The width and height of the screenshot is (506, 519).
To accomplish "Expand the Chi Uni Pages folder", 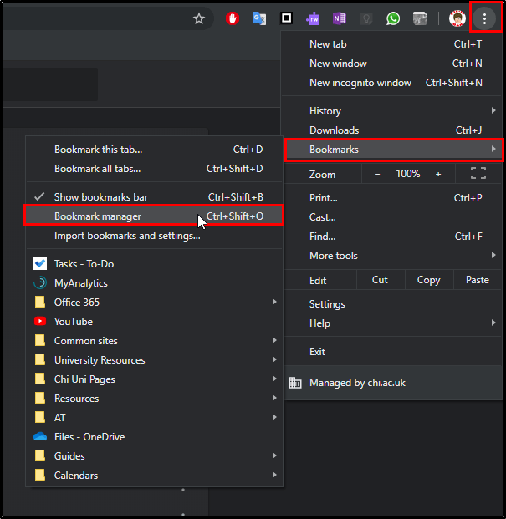I will click(x=155, y=379).
